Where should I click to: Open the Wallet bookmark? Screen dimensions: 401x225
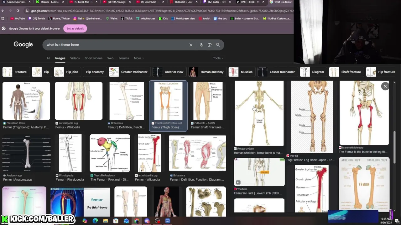(112, 18)
